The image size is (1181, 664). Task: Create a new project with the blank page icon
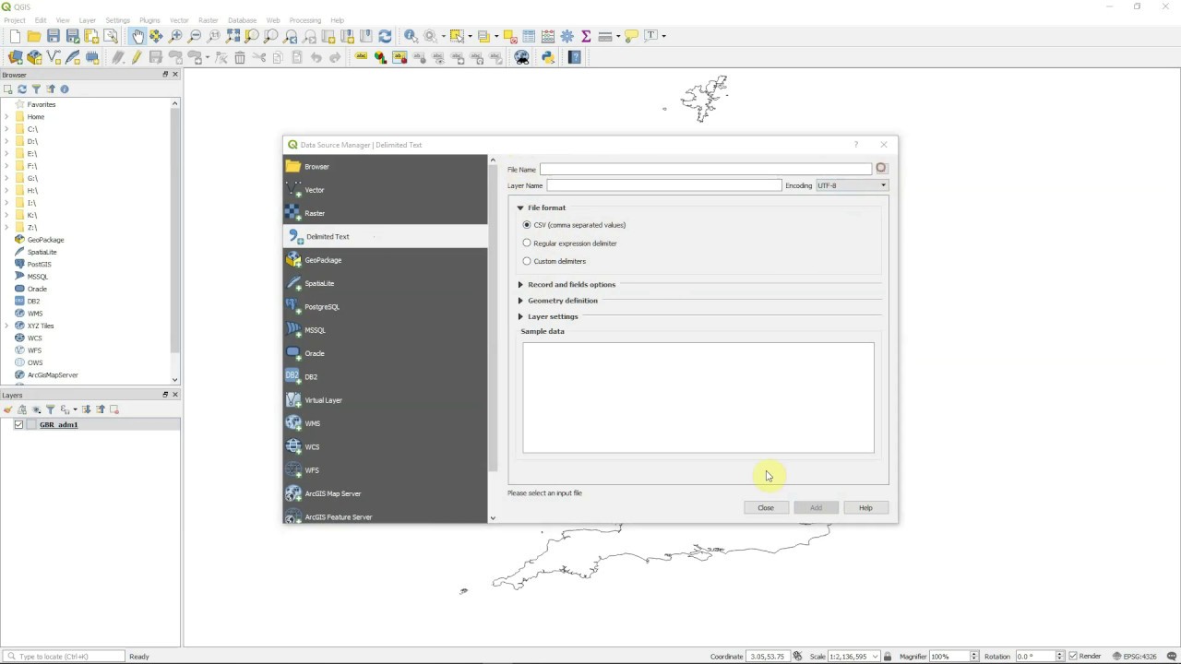[x=15, y=36]
